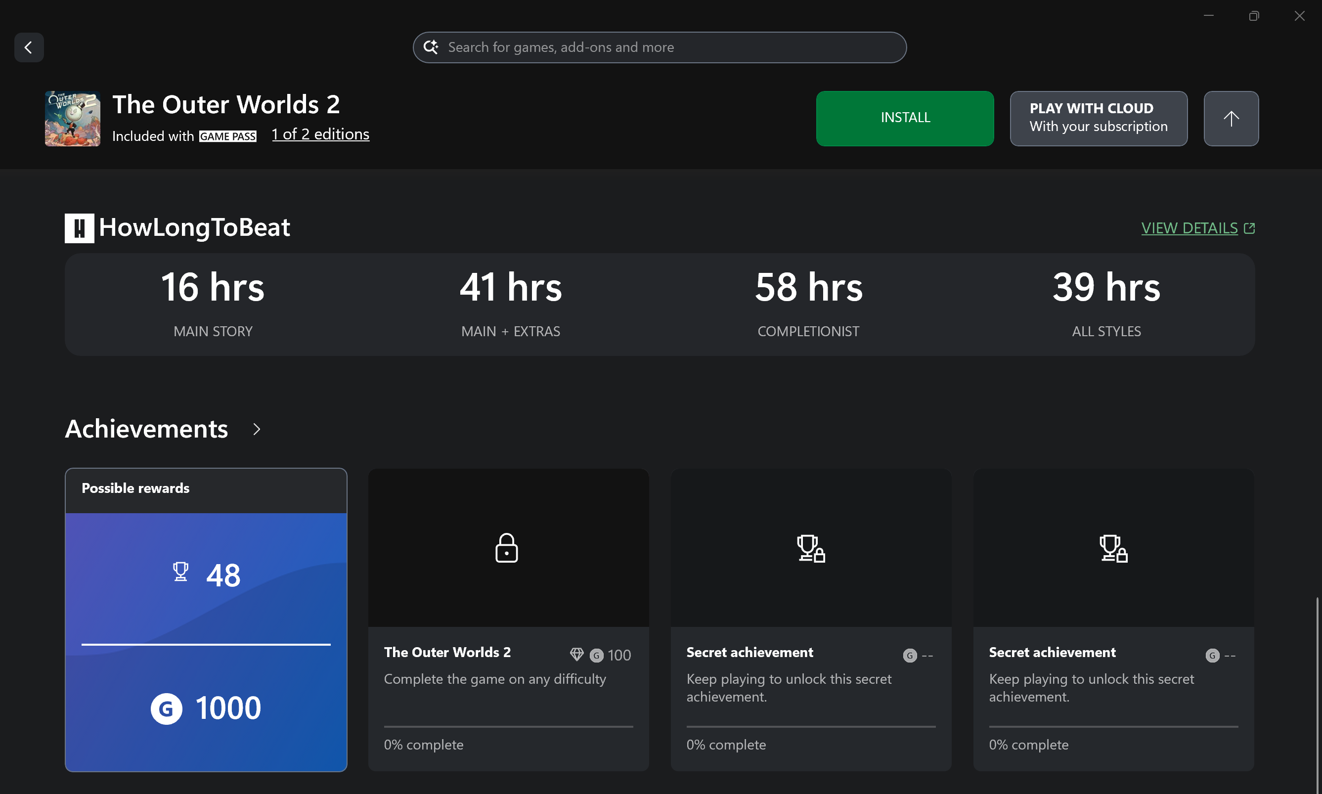
Task: Click the trophy icon in Possible rewards card
Action: (182, 572)
